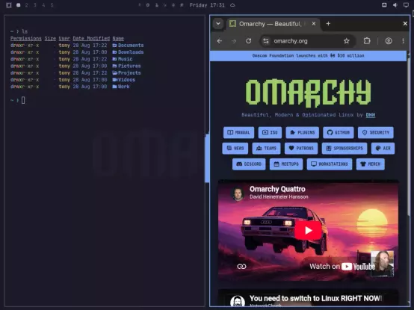Open the Patrons button
414x310 pixels.
(301, 148)
